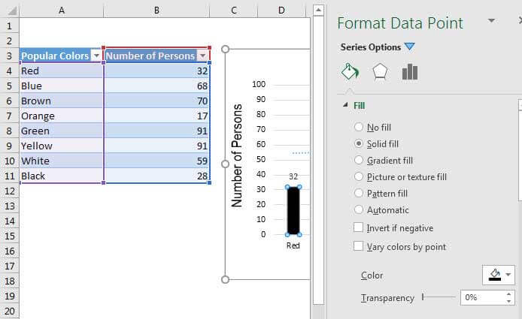Viewport: 522px width, 319px height.
Task: Select row 12 header
Action: tap(9, 191)
